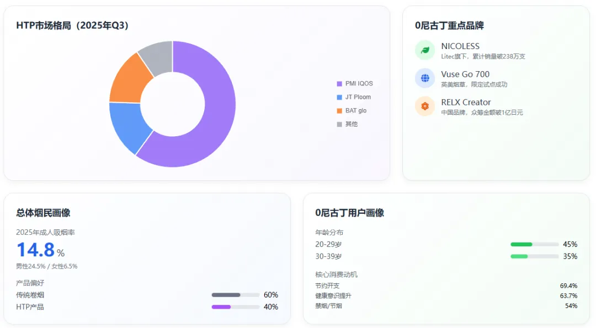Image resolution: width=596 pixels, height=328 pixels.
Task: Click the 传统卷烟 label
Action: [30, 295]
